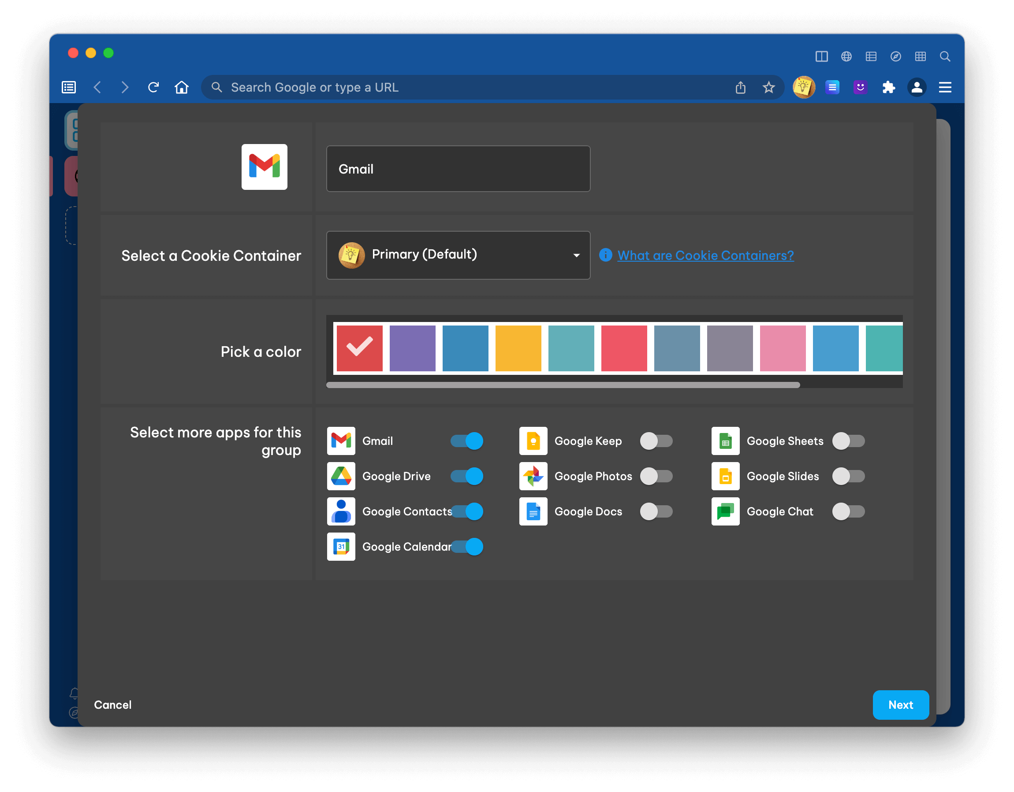Click the globe icon in title bar
This screenshot has height=792, width=1014.
point(846,56)
